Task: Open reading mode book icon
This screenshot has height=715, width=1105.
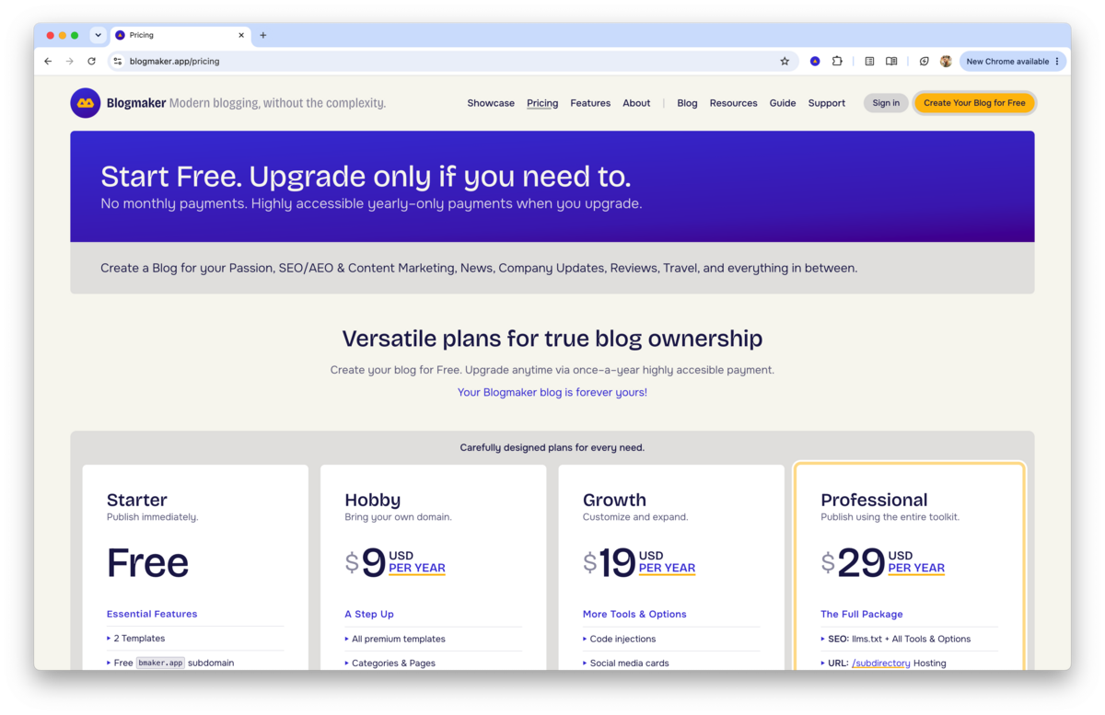Action: [x=891, y=62]
